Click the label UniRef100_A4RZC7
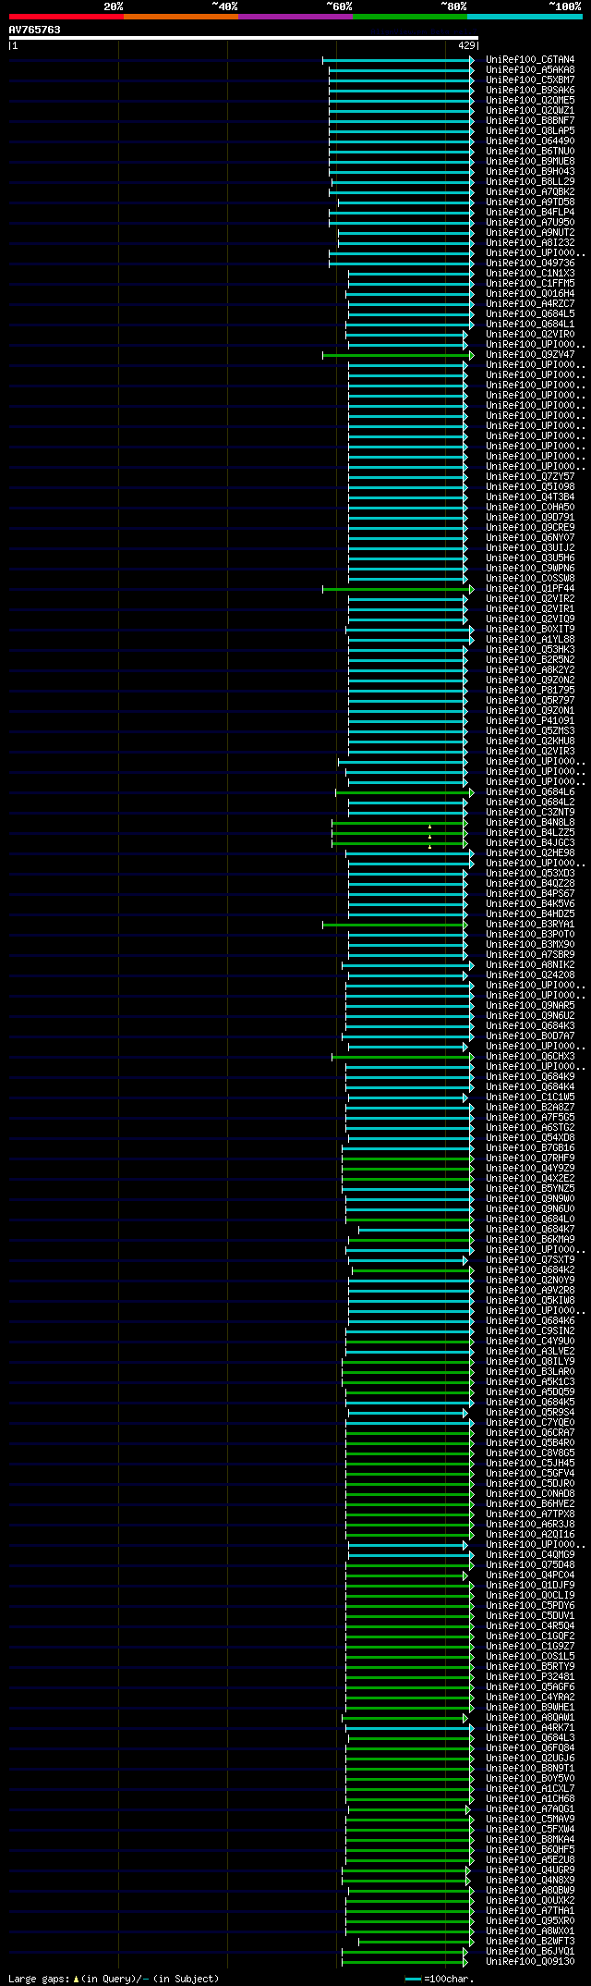Viewport: 591px width, 1986px height. point(530,304)
